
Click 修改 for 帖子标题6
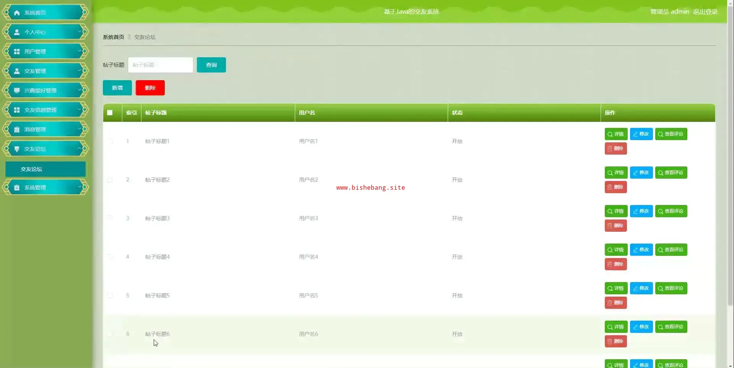(x=641, y=327)
